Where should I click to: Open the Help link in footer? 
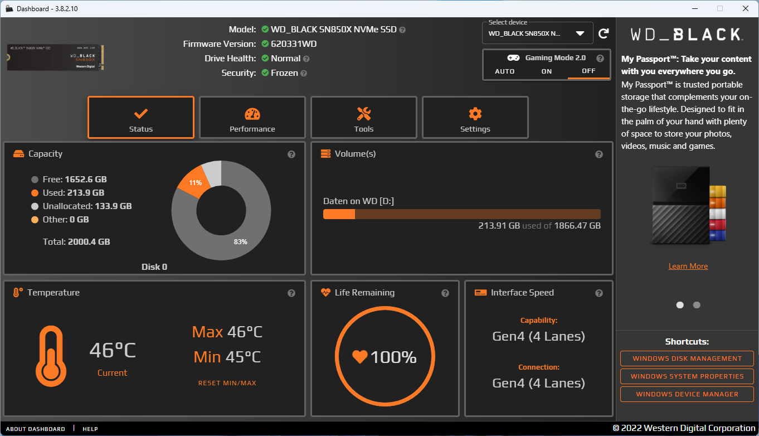tap(90, 429)
